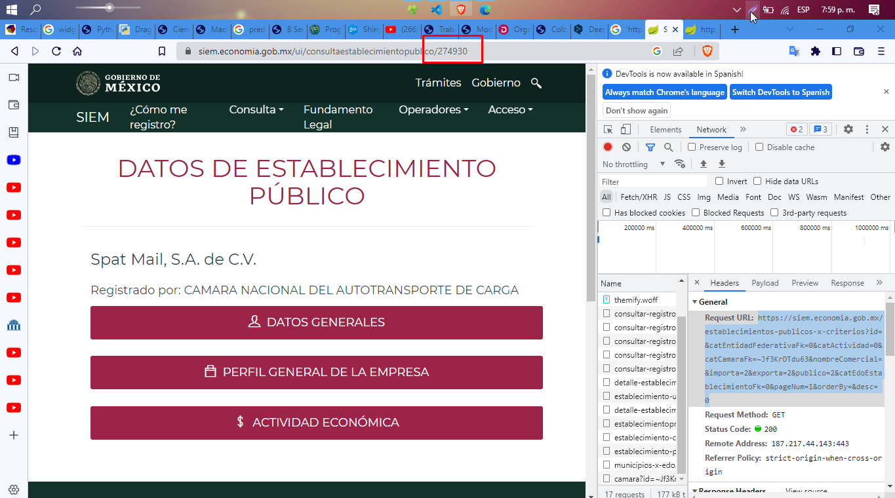Image resolution: width=895 pixels, height=498 pixels.
Task: Click the Switch DevTools to Spanish button
Action: (780, 92)
